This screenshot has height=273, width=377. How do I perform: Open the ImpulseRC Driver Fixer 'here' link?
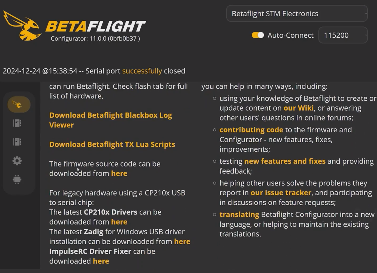click(101, 261)
